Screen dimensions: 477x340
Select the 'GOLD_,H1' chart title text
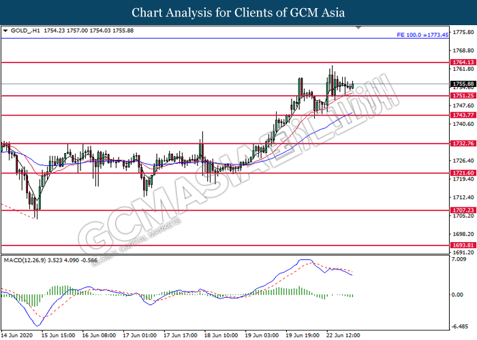(x=25, y=31)
